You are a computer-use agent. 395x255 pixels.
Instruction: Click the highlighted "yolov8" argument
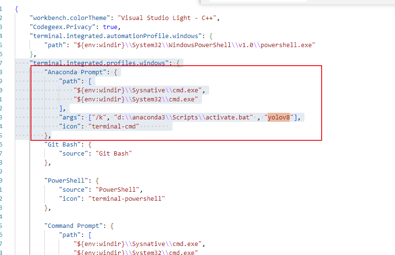[278, 118]
